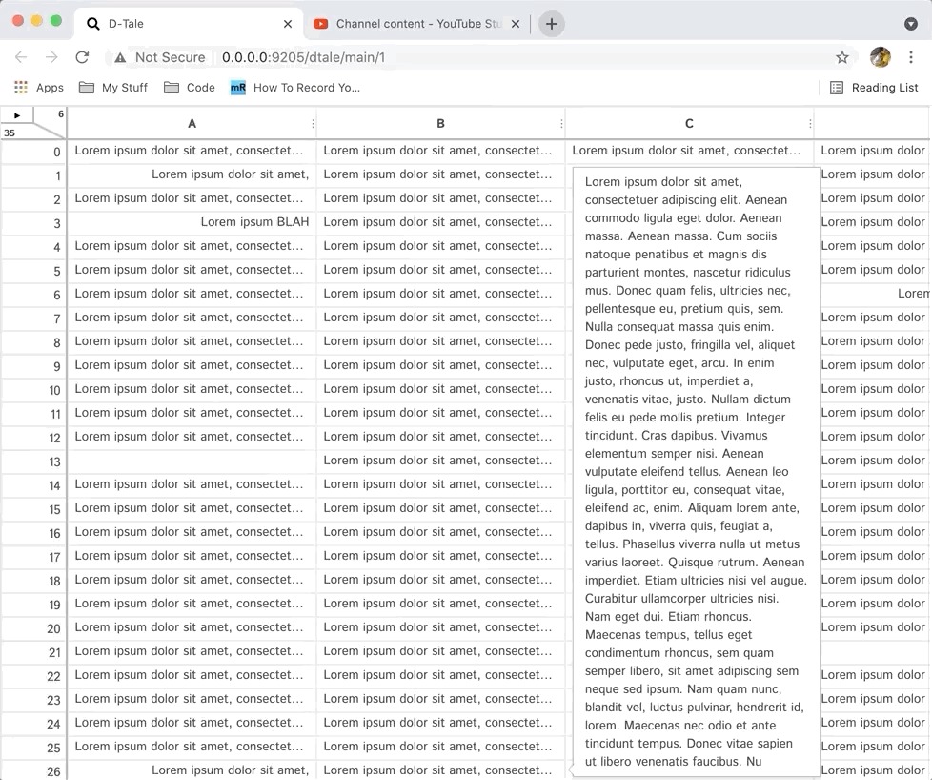Screen dimensions: 932x780
Task: Click the expanded Lorem ipsum tooltip text
Action: pyautogui.click(x=696, y=471)
